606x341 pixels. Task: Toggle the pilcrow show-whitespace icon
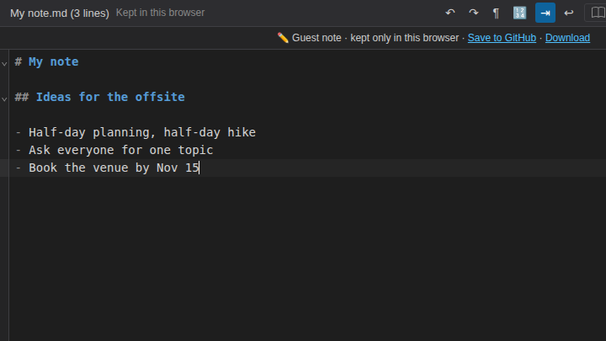(x=496, y=13)
